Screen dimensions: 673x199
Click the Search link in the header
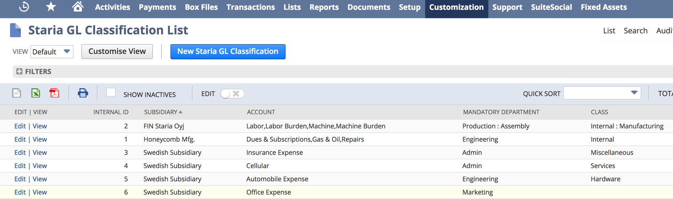point(636,31)
